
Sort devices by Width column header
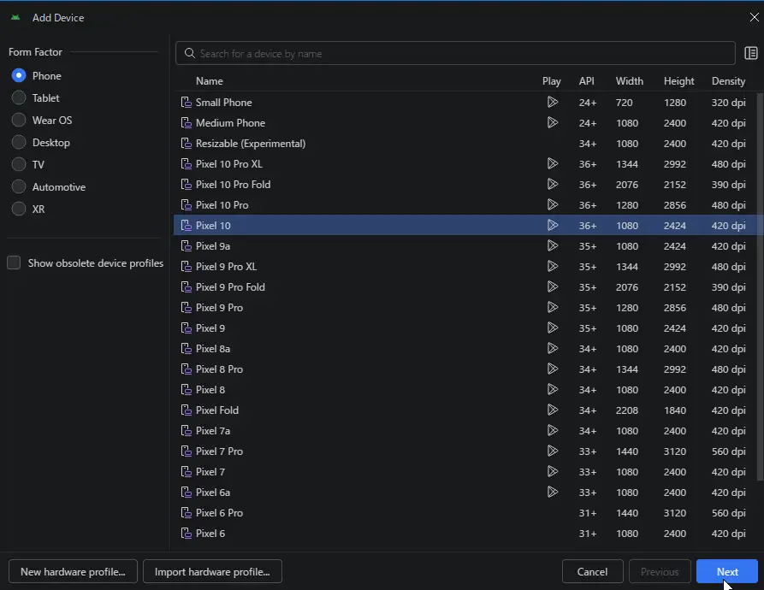(629, 81)
